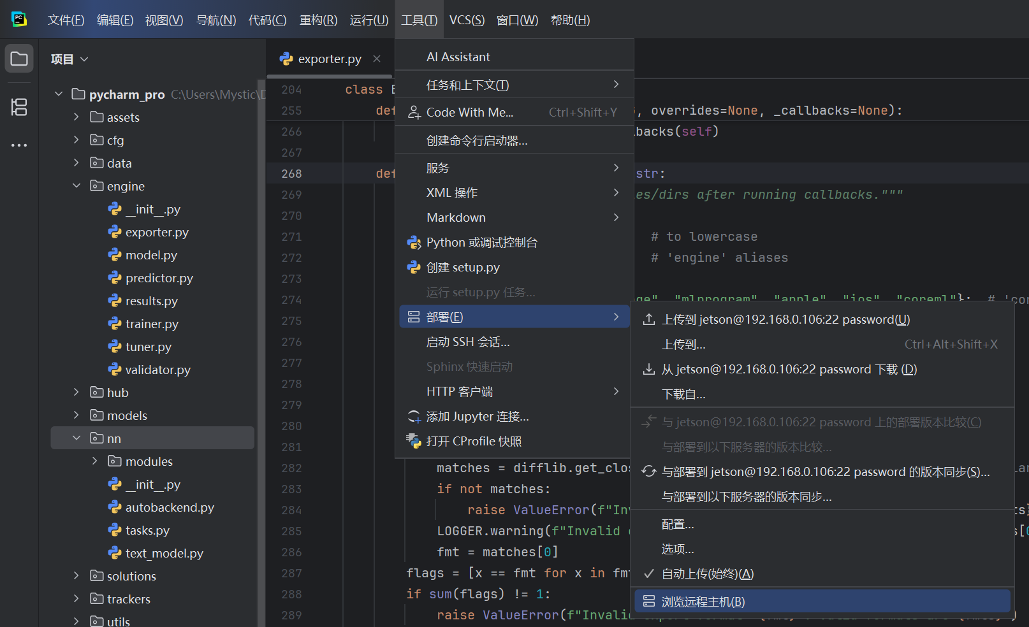Expand the models folder

coord(77,415)
